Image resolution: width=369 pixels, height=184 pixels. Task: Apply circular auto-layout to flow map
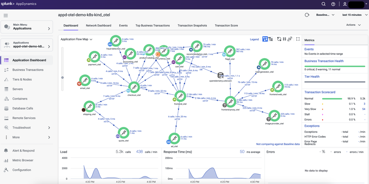click(x=279, y=39)
